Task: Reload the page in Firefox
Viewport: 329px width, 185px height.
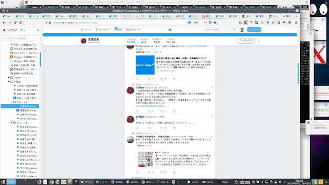Action: click(15, 23)
